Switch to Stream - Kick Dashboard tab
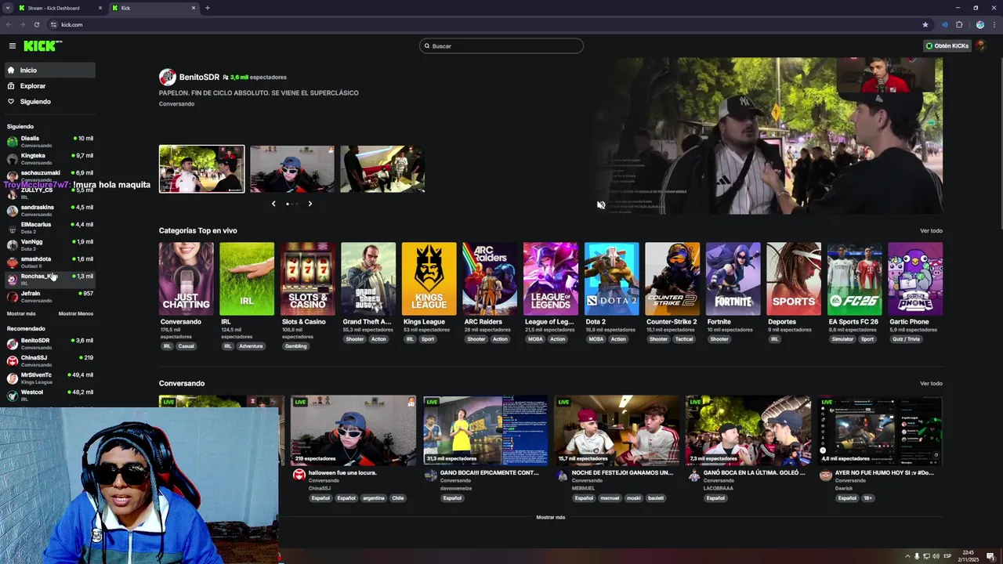Image resolution: width=1003 pixels, height=564 pixels. [59, 8]
